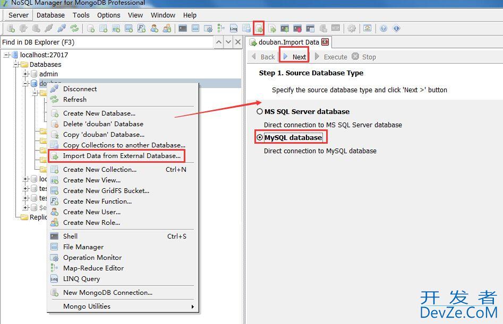Select Create New GridFS Bucket... menu entry
The image size is (503, 324).
(x=123, y=191)
